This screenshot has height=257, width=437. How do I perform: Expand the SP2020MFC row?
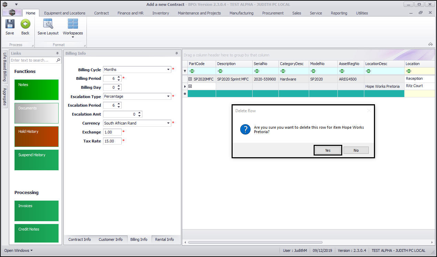(190, 79)
